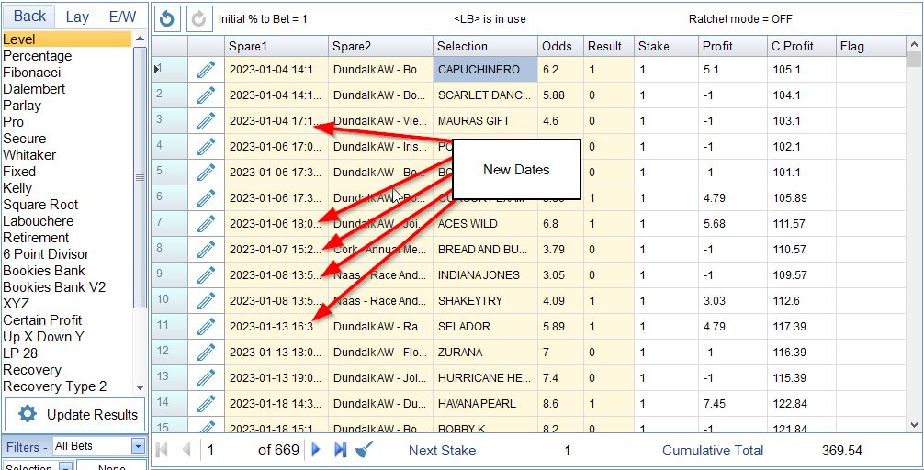This screenshot has width=924, height=470.
Task: Click the broom clear icon in navigator
Action: (x=364, y=450)
